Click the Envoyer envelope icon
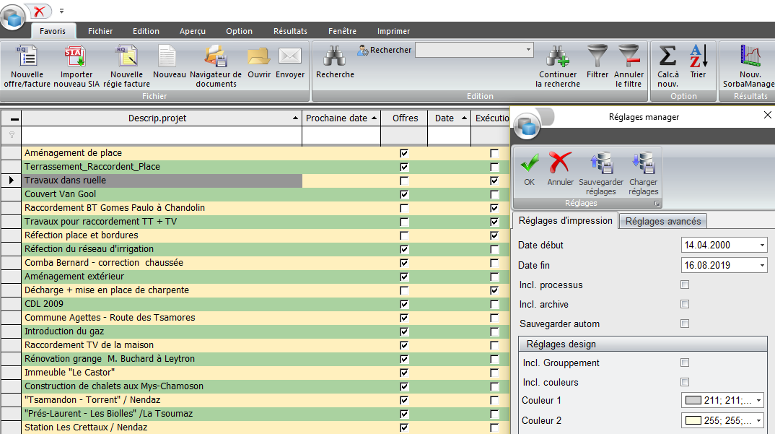The image size is (775, 434). 290,56
